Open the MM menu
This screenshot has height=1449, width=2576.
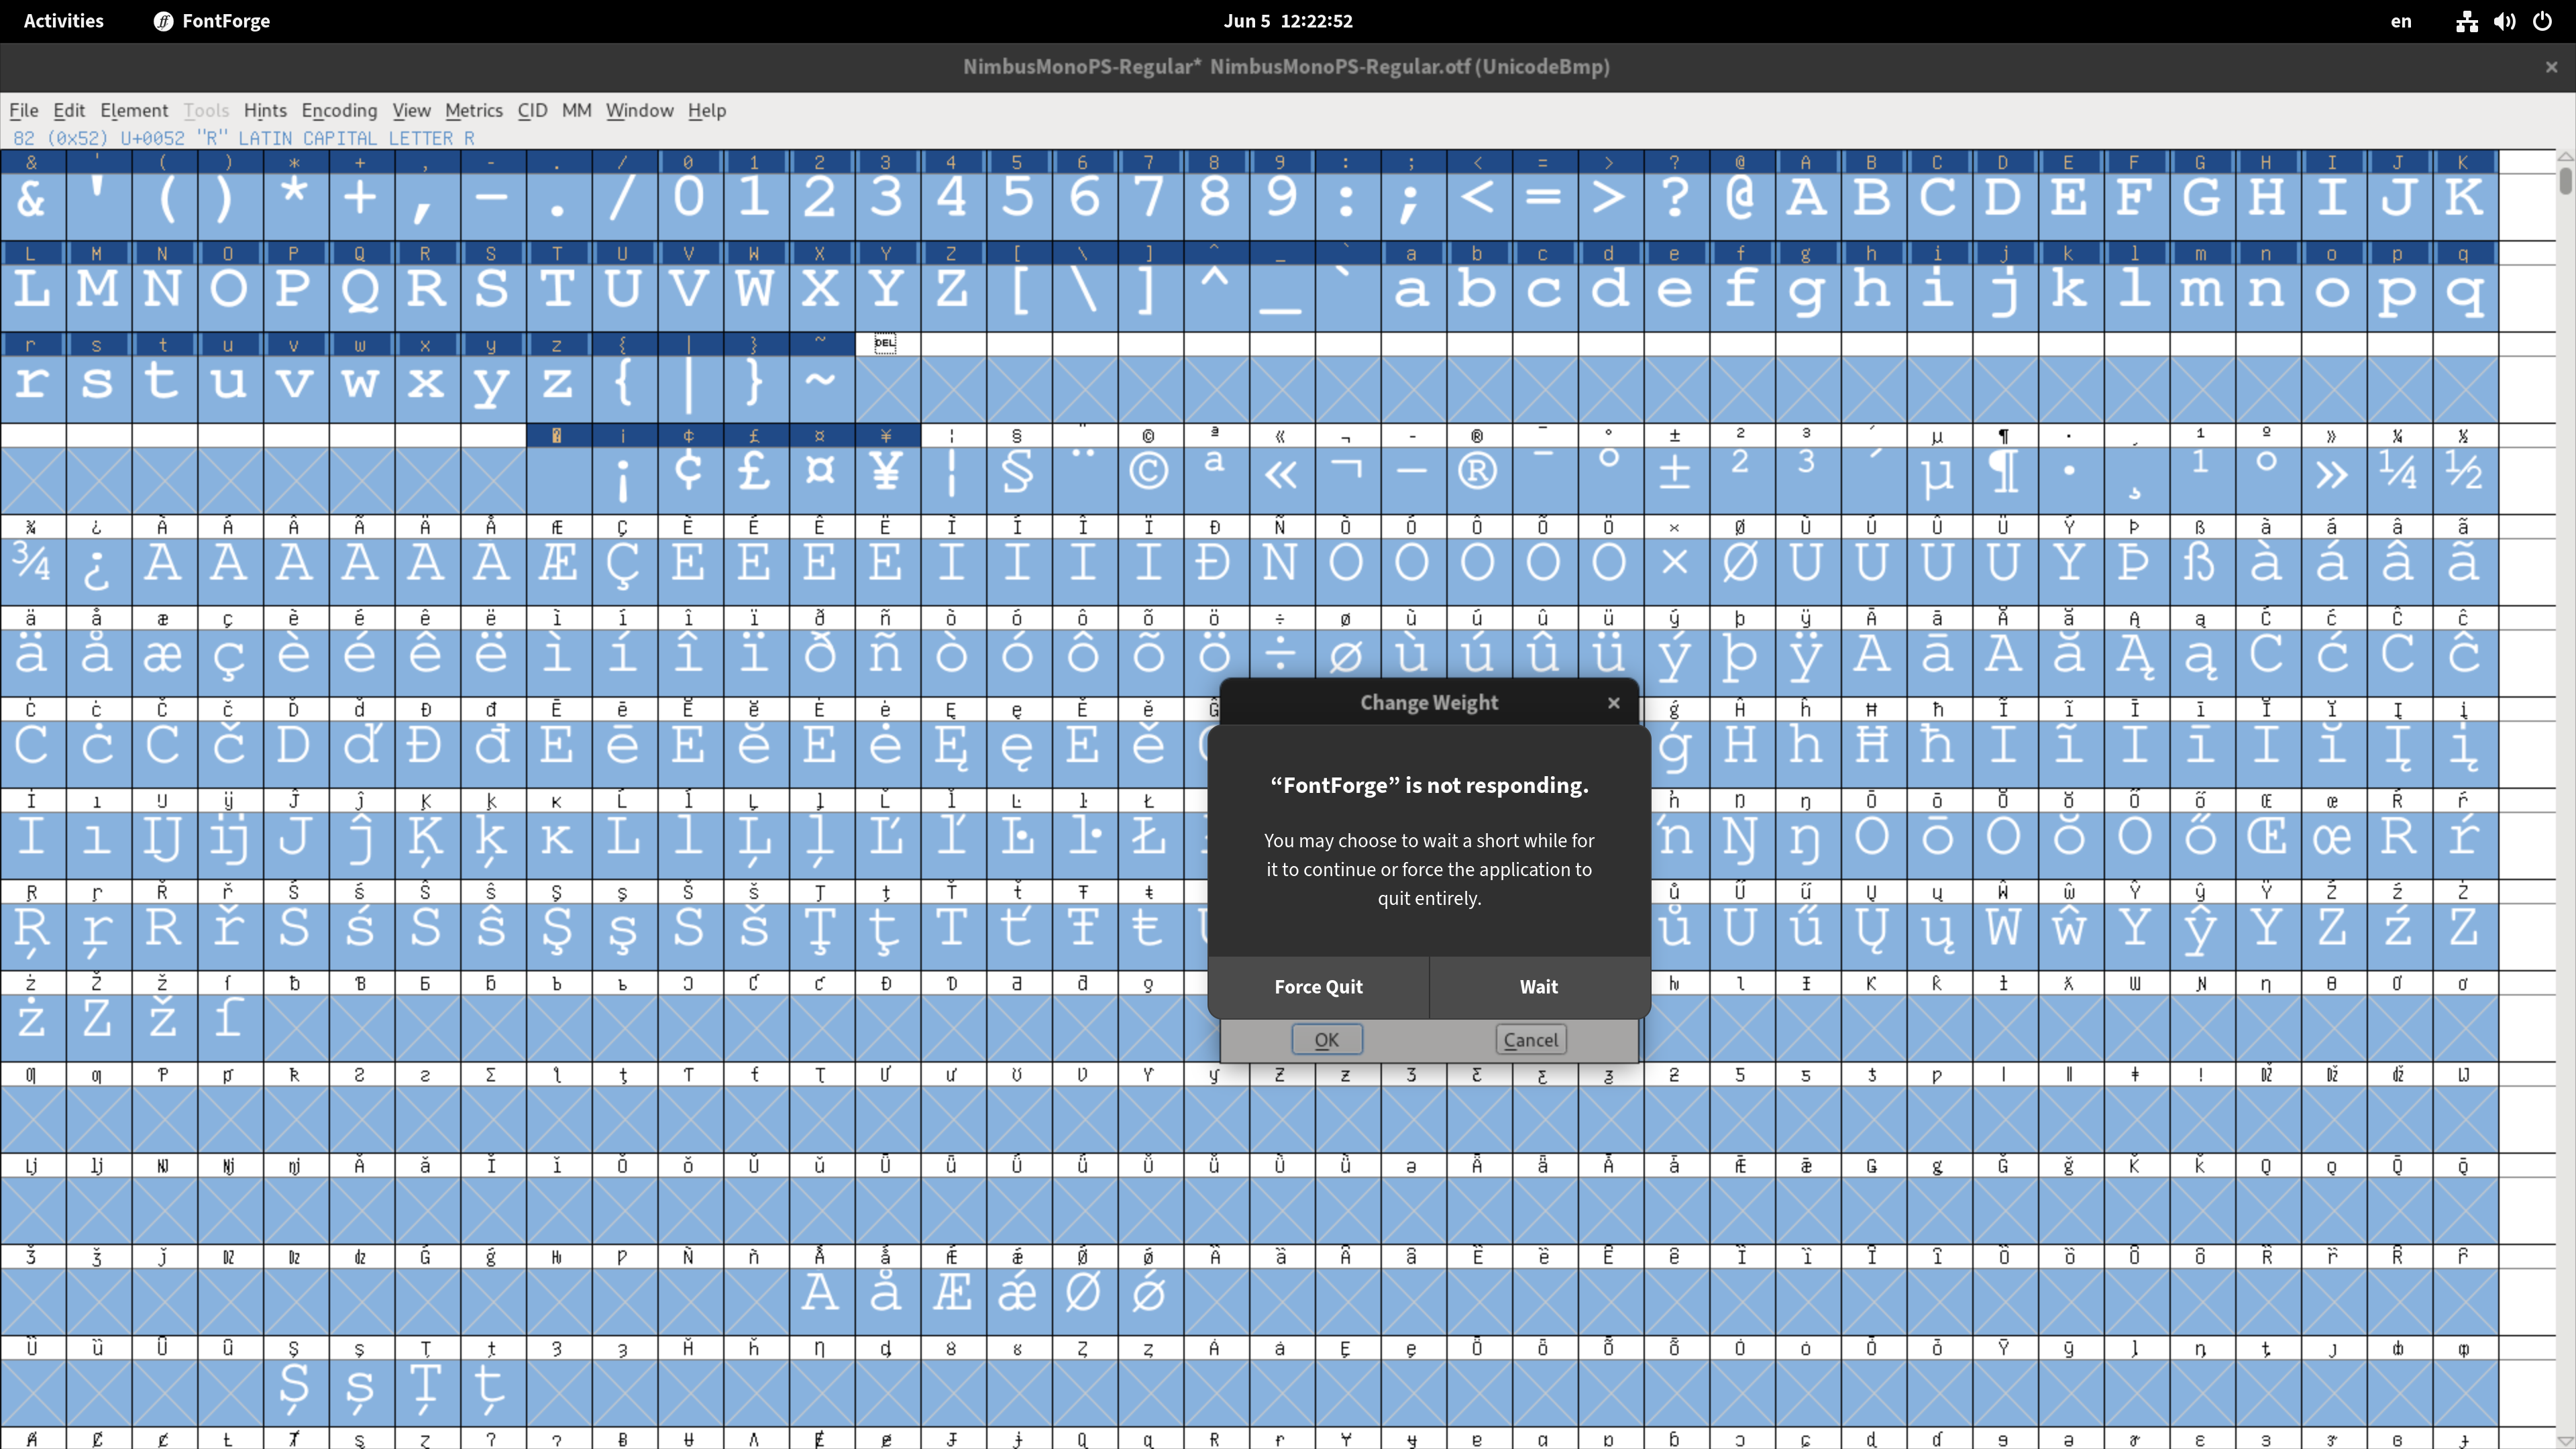tap(576, 110)
